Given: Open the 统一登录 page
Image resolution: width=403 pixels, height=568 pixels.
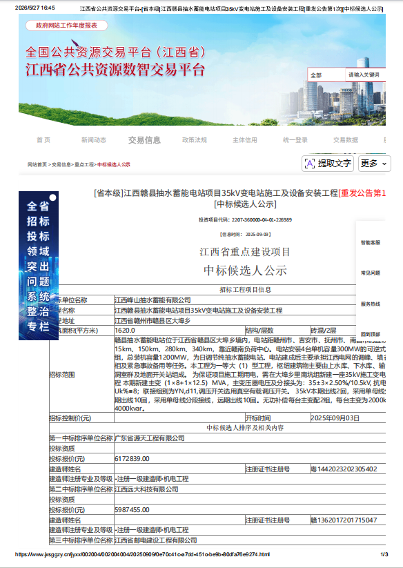Looking at the screenshot, I should click(x=295, y=140).
